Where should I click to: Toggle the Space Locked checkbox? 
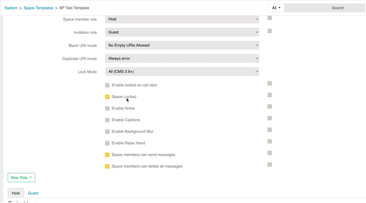[x=107, y=97]
